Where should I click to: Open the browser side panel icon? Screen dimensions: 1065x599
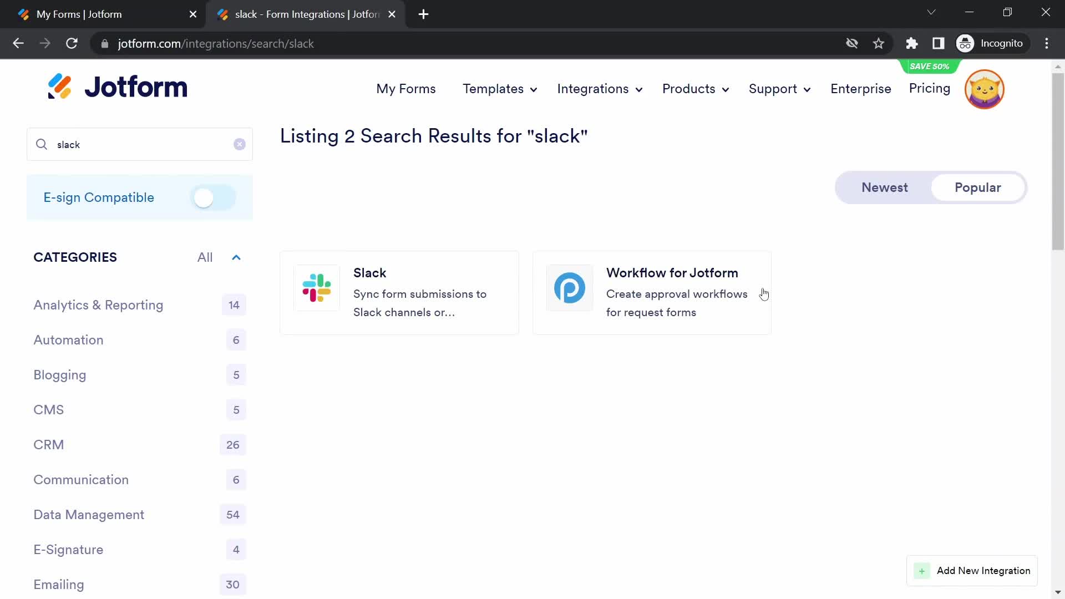pyautogui.click(x=939, y=43)
